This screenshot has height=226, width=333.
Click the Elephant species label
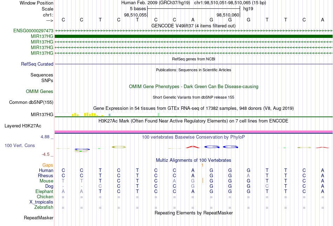coord(45,191)
